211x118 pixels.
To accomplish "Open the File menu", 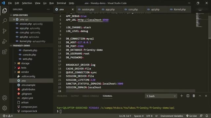I will tap(10, 3).
